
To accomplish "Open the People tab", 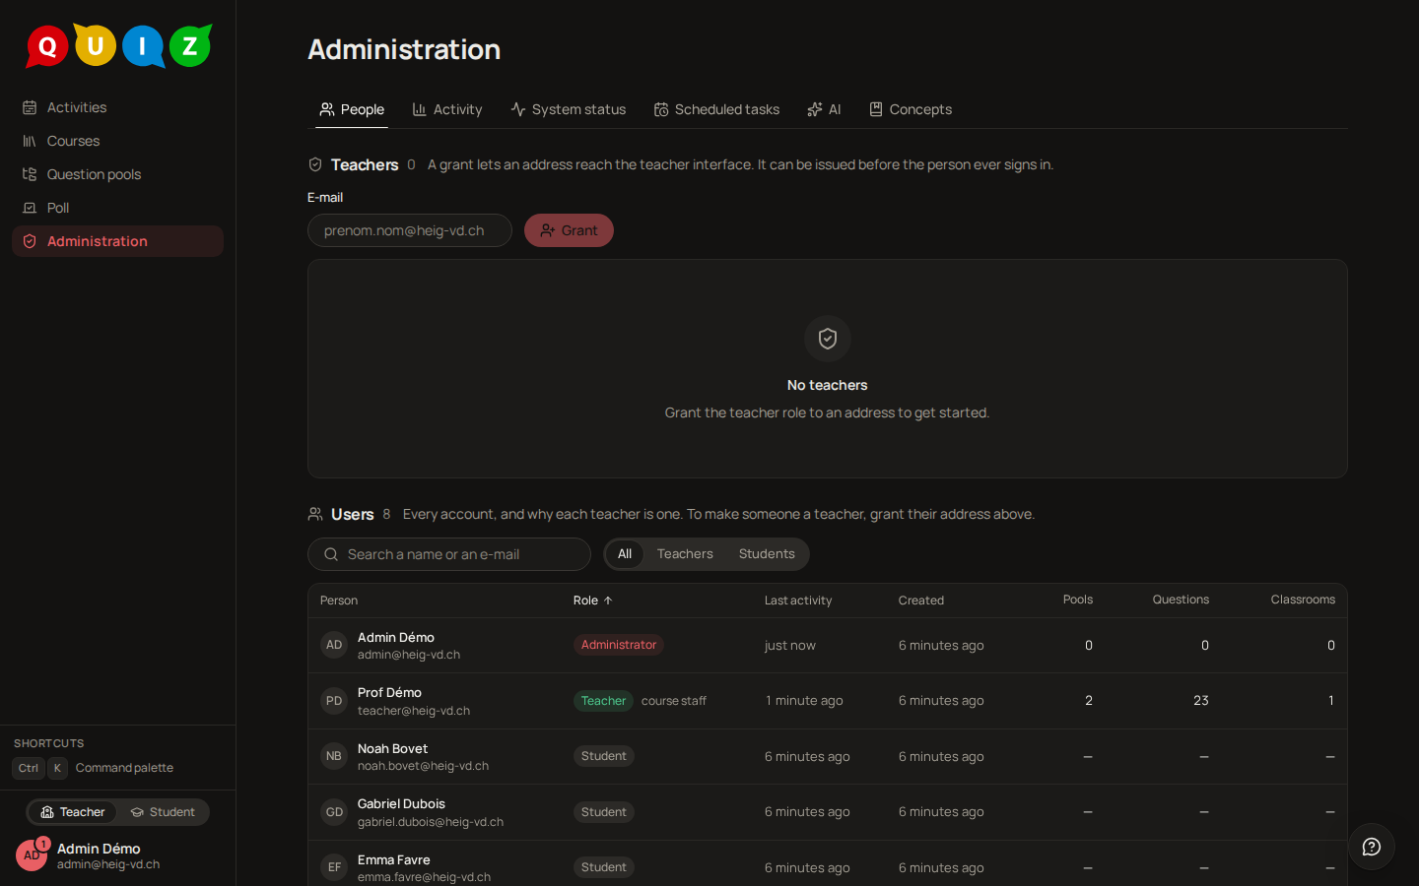I will (352, 109).
